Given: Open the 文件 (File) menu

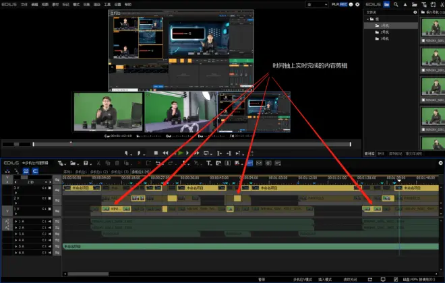Looking at the screenshot, I should pos(24,5).
